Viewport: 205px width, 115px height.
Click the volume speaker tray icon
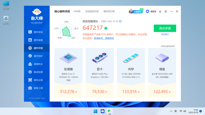coord(184,111)
